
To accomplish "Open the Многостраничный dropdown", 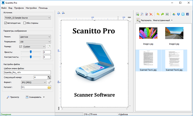I will click(x=163, y=20).
